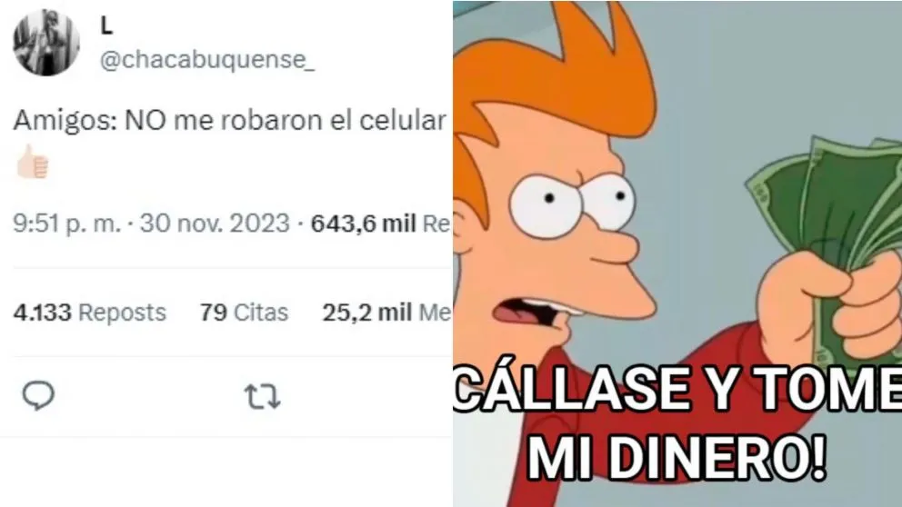Screen dimensions: 902x507
Task: Click the 9:51 p. m. timestamp
Action: click(66, 223)
